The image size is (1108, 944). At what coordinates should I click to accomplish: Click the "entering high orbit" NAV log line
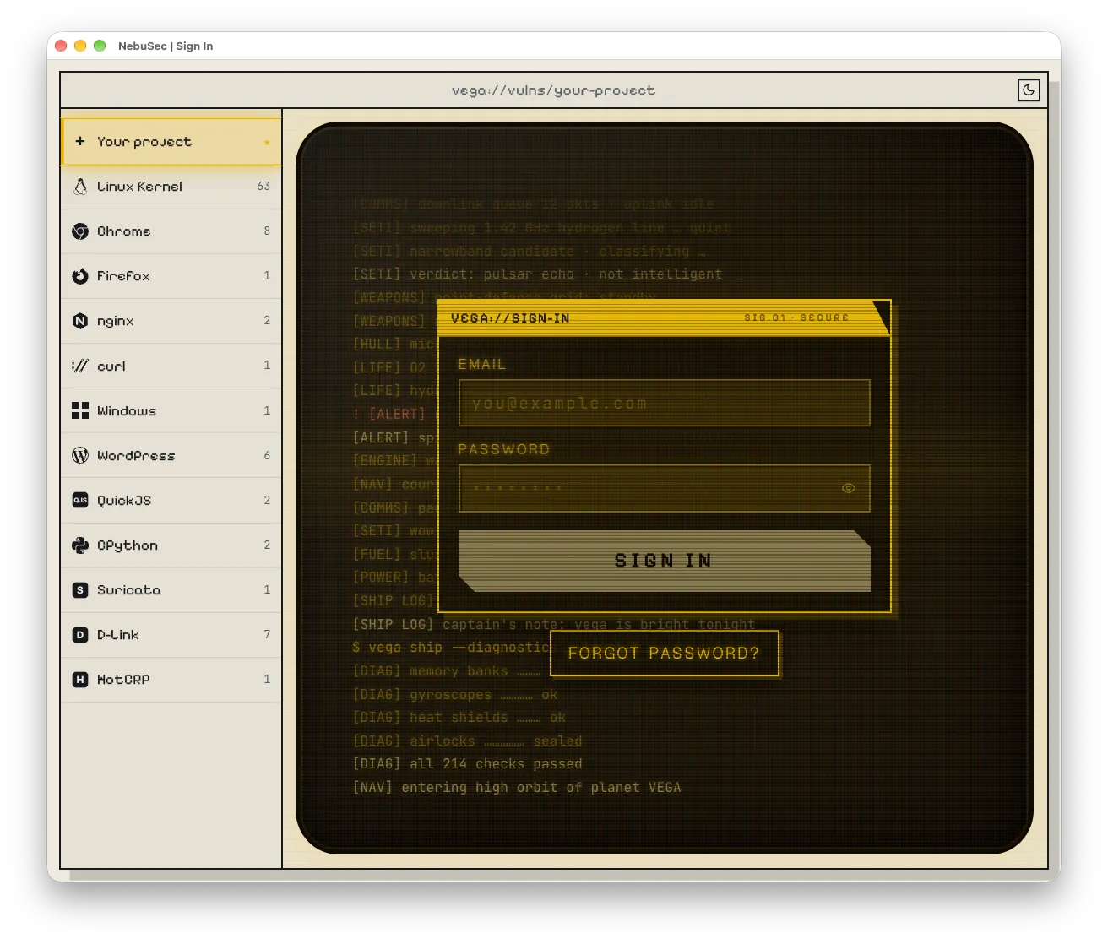[516, 787]
